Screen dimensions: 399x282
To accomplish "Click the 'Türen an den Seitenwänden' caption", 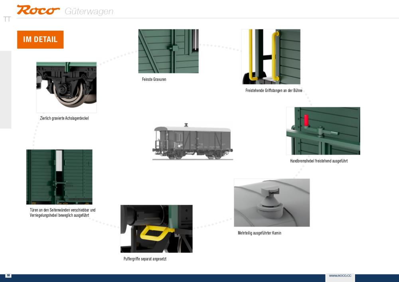I will [63, 213].
